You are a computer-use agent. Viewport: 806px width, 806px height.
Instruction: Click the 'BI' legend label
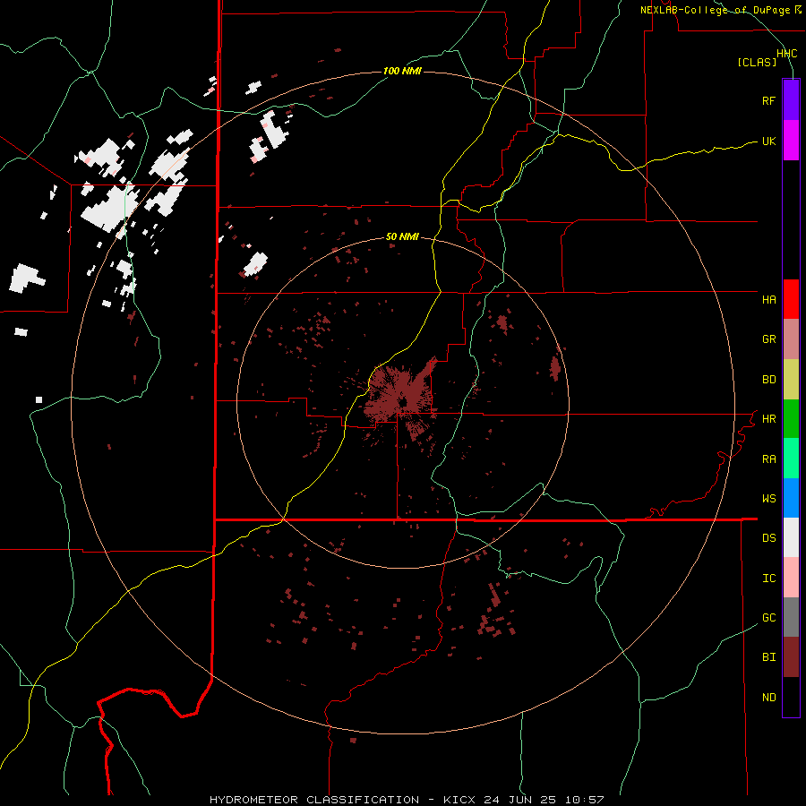click(x=768, y=657)
